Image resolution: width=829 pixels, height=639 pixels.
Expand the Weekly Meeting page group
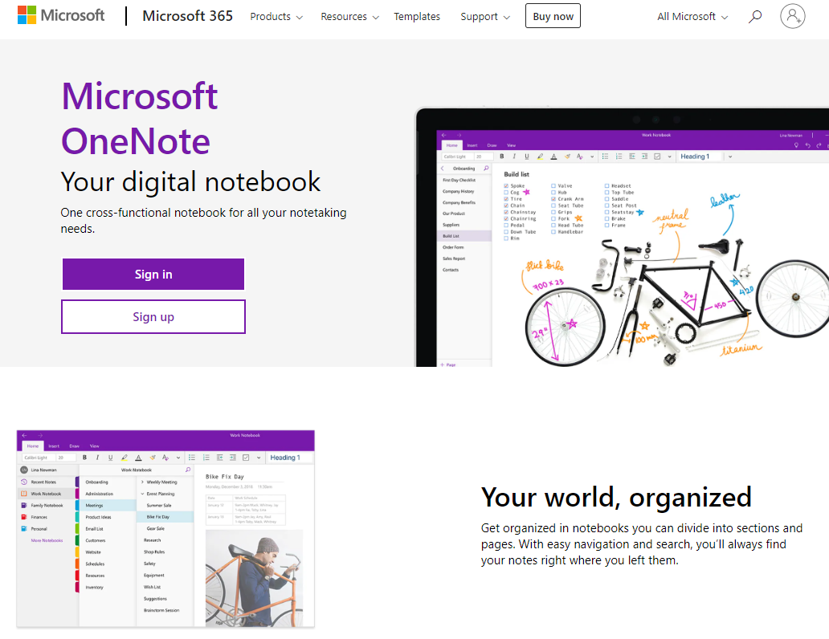[x=142, y=482]
